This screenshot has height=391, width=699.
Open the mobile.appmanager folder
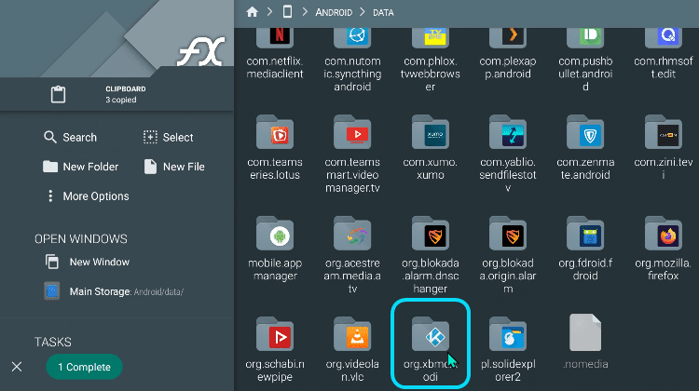(275, 249)
